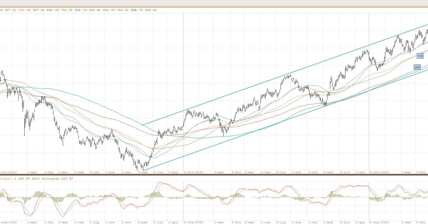Click the 1-wrz date before 3-paź on price axis

click(127, 172)
